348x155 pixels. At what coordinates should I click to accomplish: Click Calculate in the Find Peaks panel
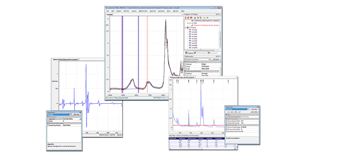click(x=254, y=109)
